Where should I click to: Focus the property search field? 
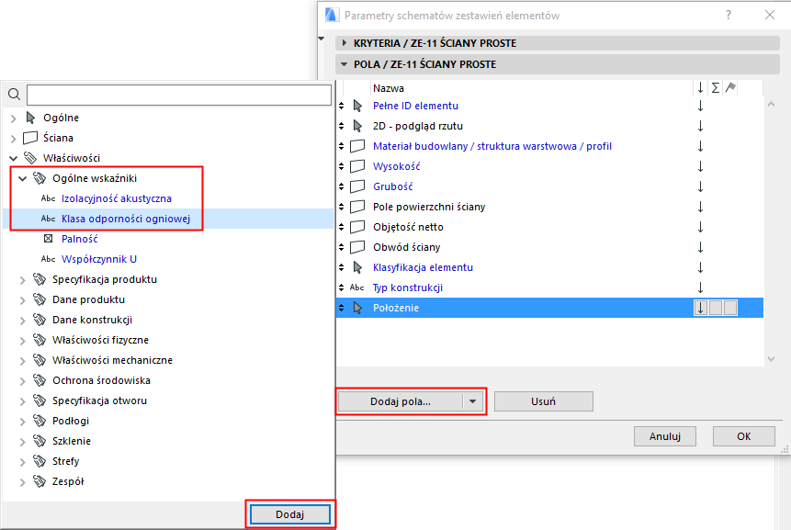[179, 95]
